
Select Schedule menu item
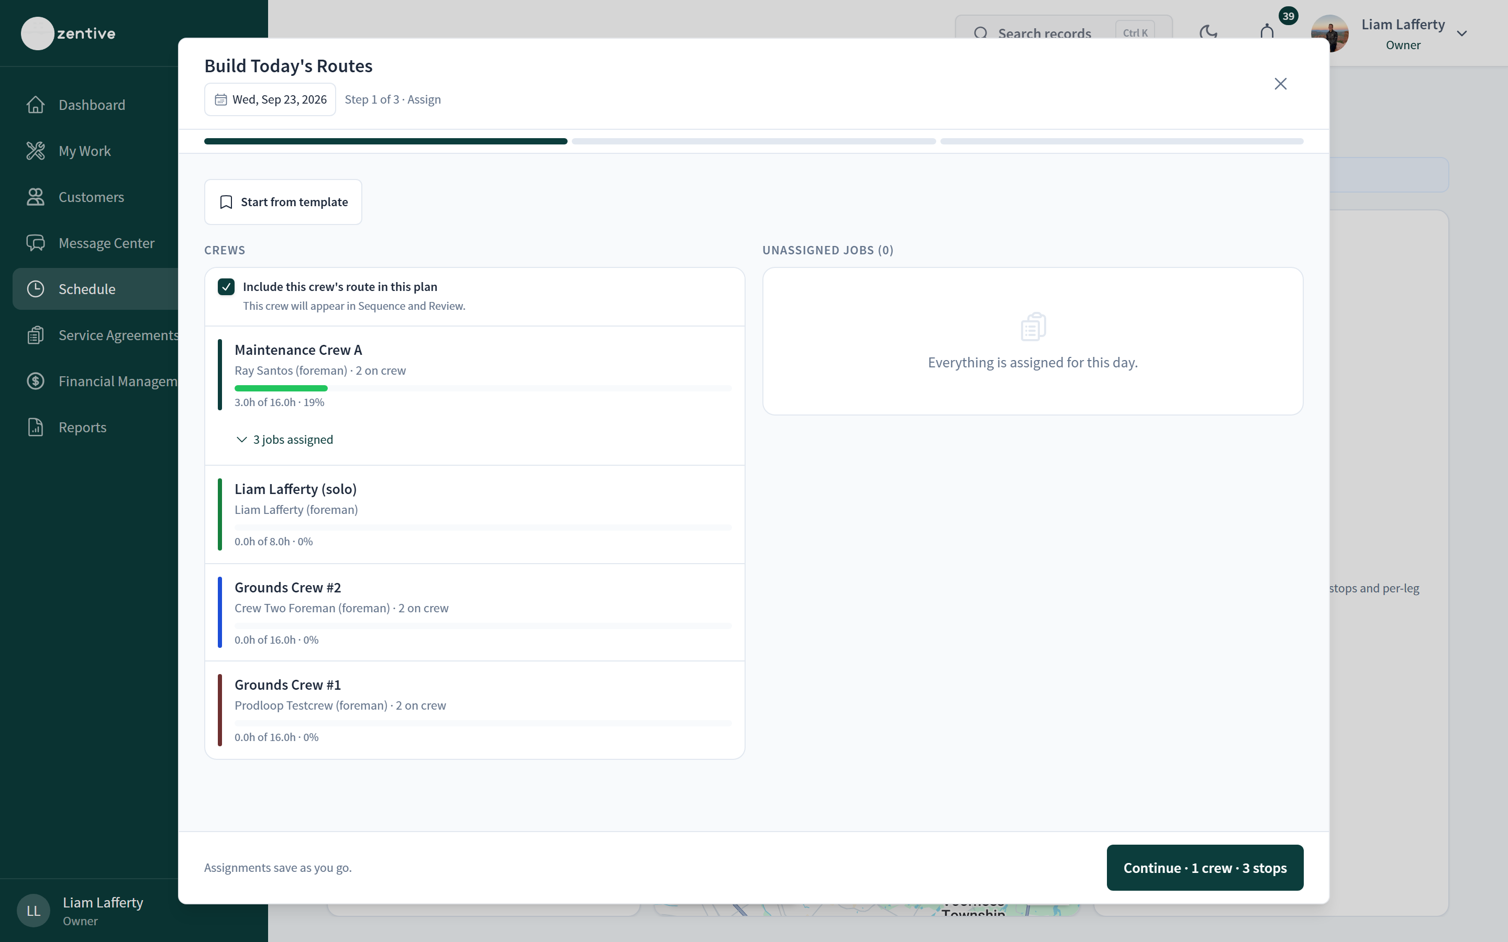95,289
